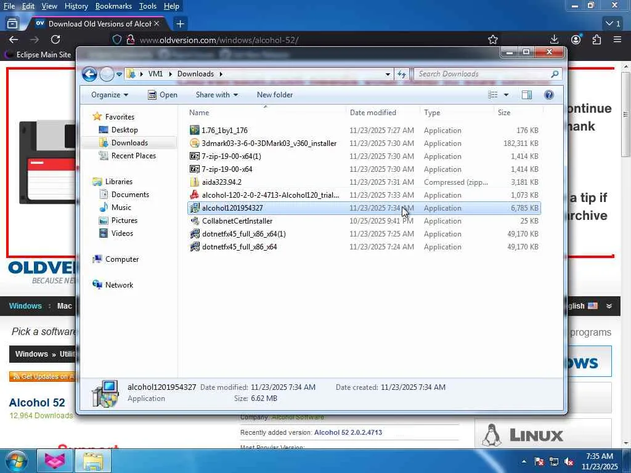Open the browser downloads panel
Viewport: 631px width, 473px height.
tap(554, 39)
